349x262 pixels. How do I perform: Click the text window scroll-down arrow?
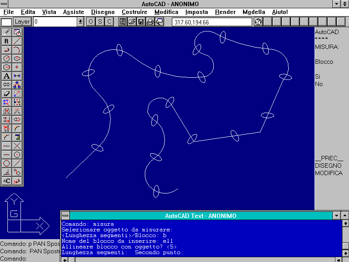(345, 253)
